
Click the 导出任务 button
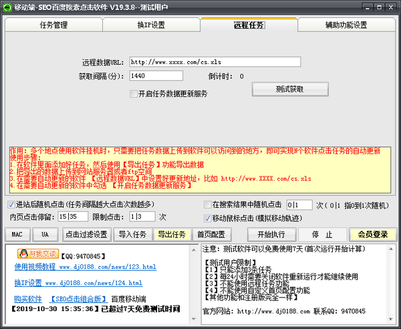pos(172,234)
